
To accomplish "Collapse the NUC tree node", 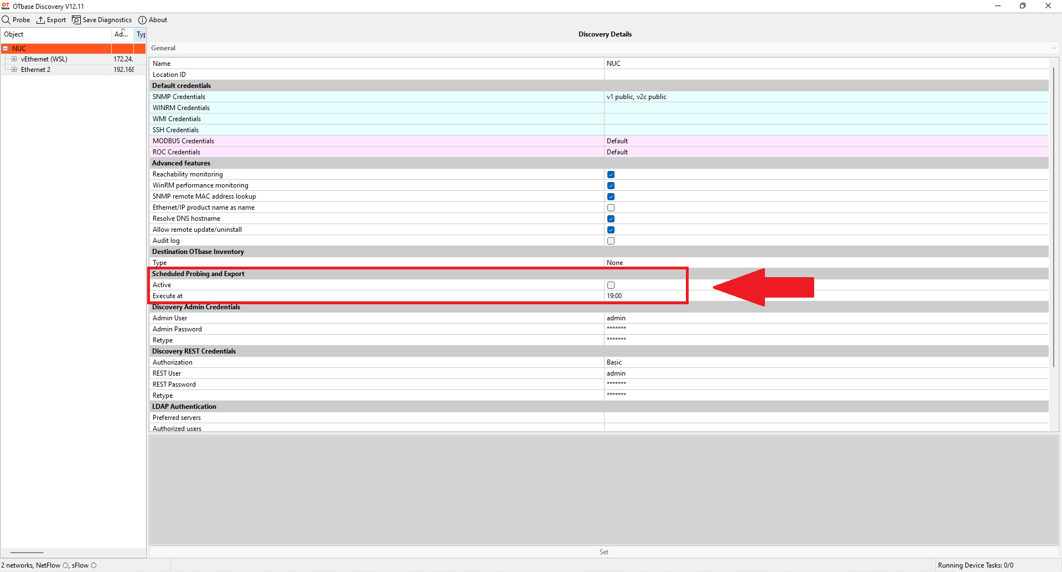I will click(x=6, y=49).
